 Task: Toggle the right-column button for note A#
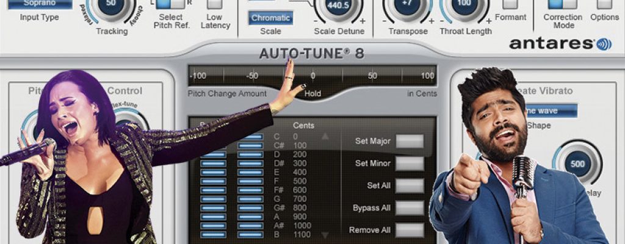(x=250, y=226)
